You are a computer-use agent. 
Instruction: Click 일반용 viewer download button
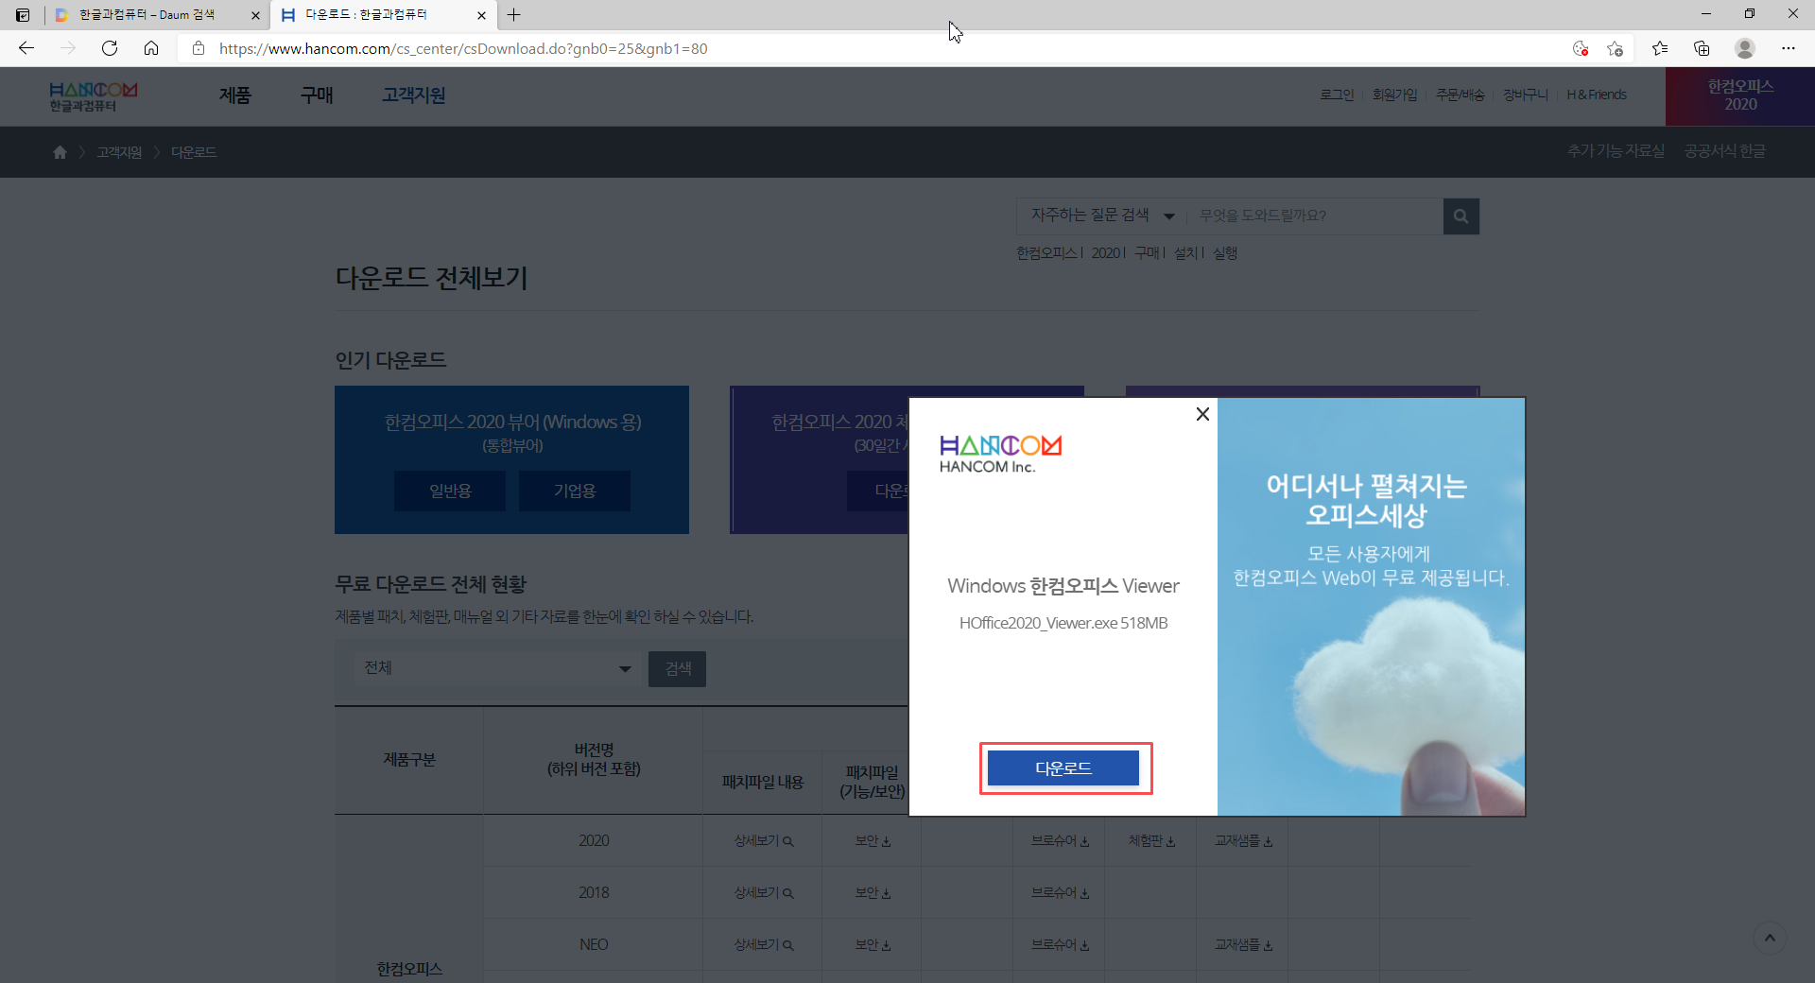tap(450, 491)
